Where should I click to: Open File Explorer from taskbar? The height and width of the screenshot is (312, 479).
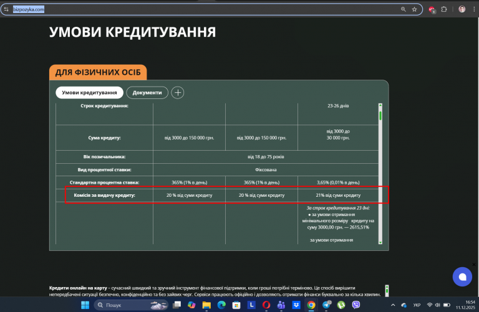(x=206, y=305)
